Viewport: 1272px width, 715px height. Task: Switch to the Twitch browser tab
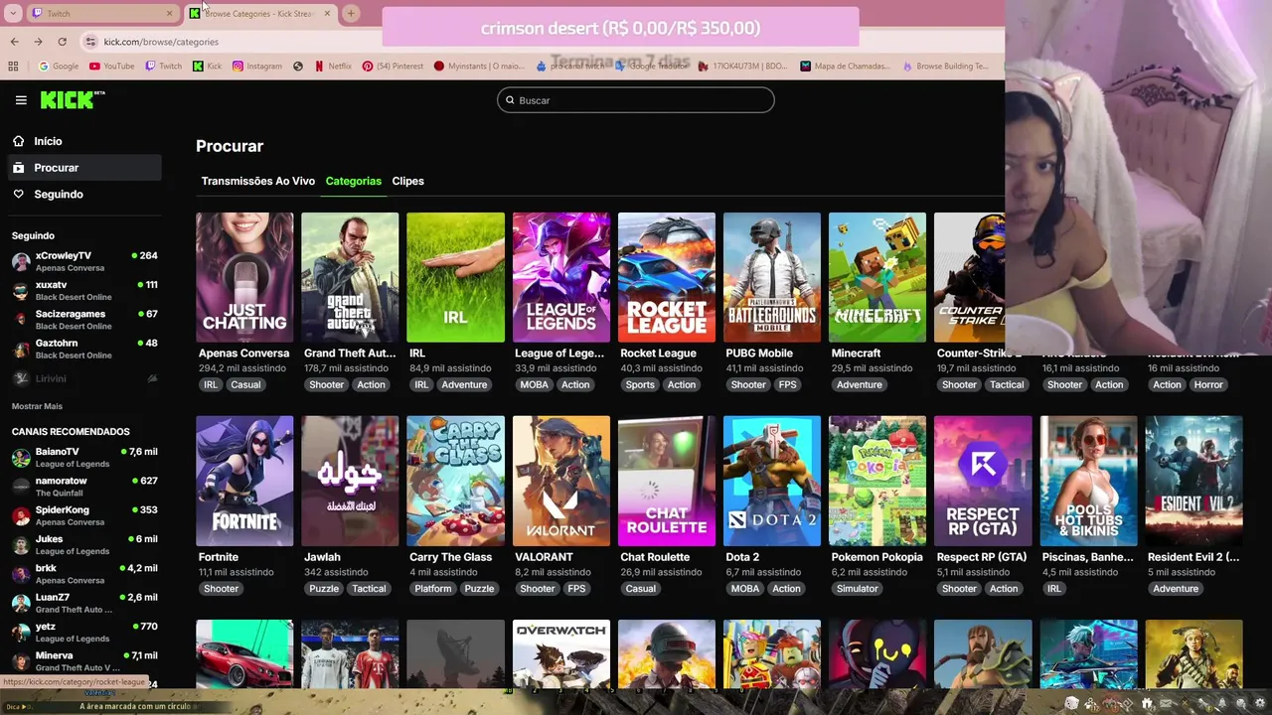[x=102, y=13]
